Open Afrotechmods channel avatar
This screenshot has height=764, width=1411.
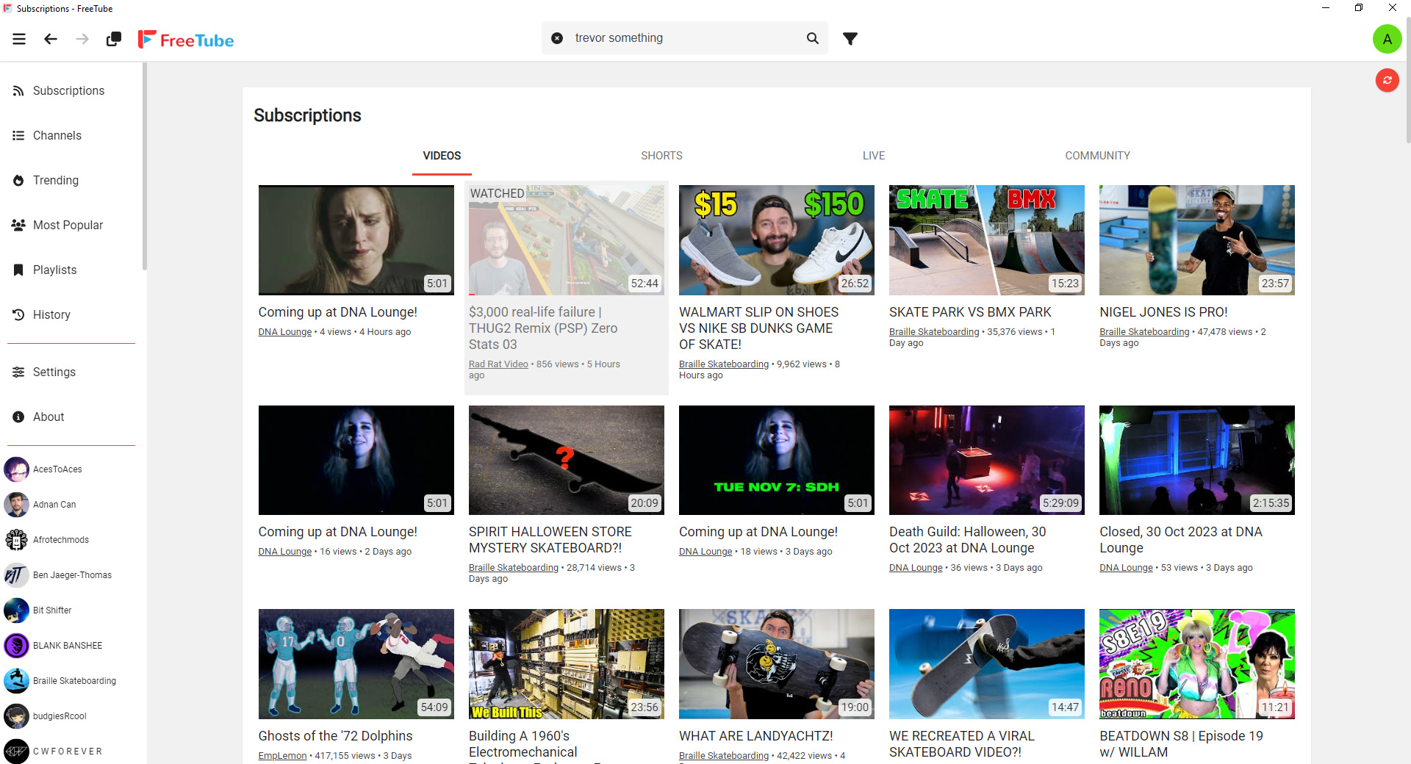pos(16,539)
